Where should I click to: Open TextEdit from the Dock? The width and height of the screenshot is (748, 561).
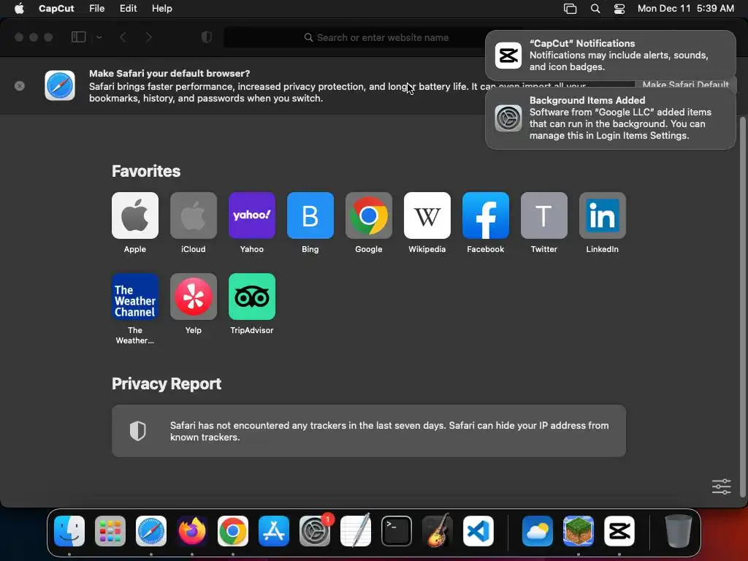point(356,530)
